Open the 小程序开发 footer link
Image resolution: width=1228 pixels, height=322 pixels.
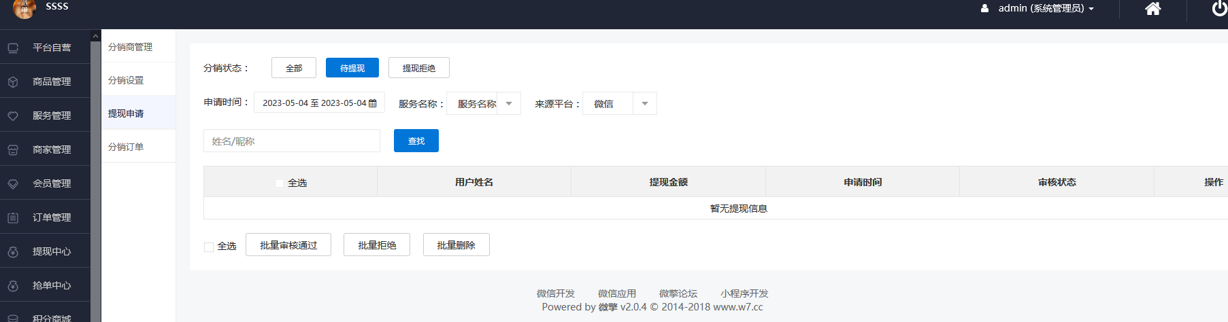click(x=744, y=293)
